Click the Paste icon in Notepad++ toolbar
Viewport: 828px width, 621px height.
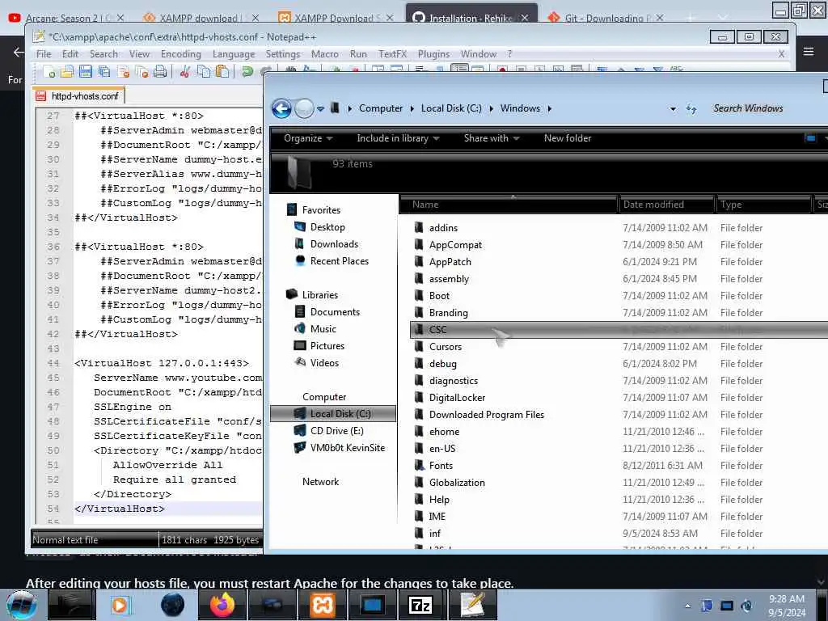(x=222, y=72)
